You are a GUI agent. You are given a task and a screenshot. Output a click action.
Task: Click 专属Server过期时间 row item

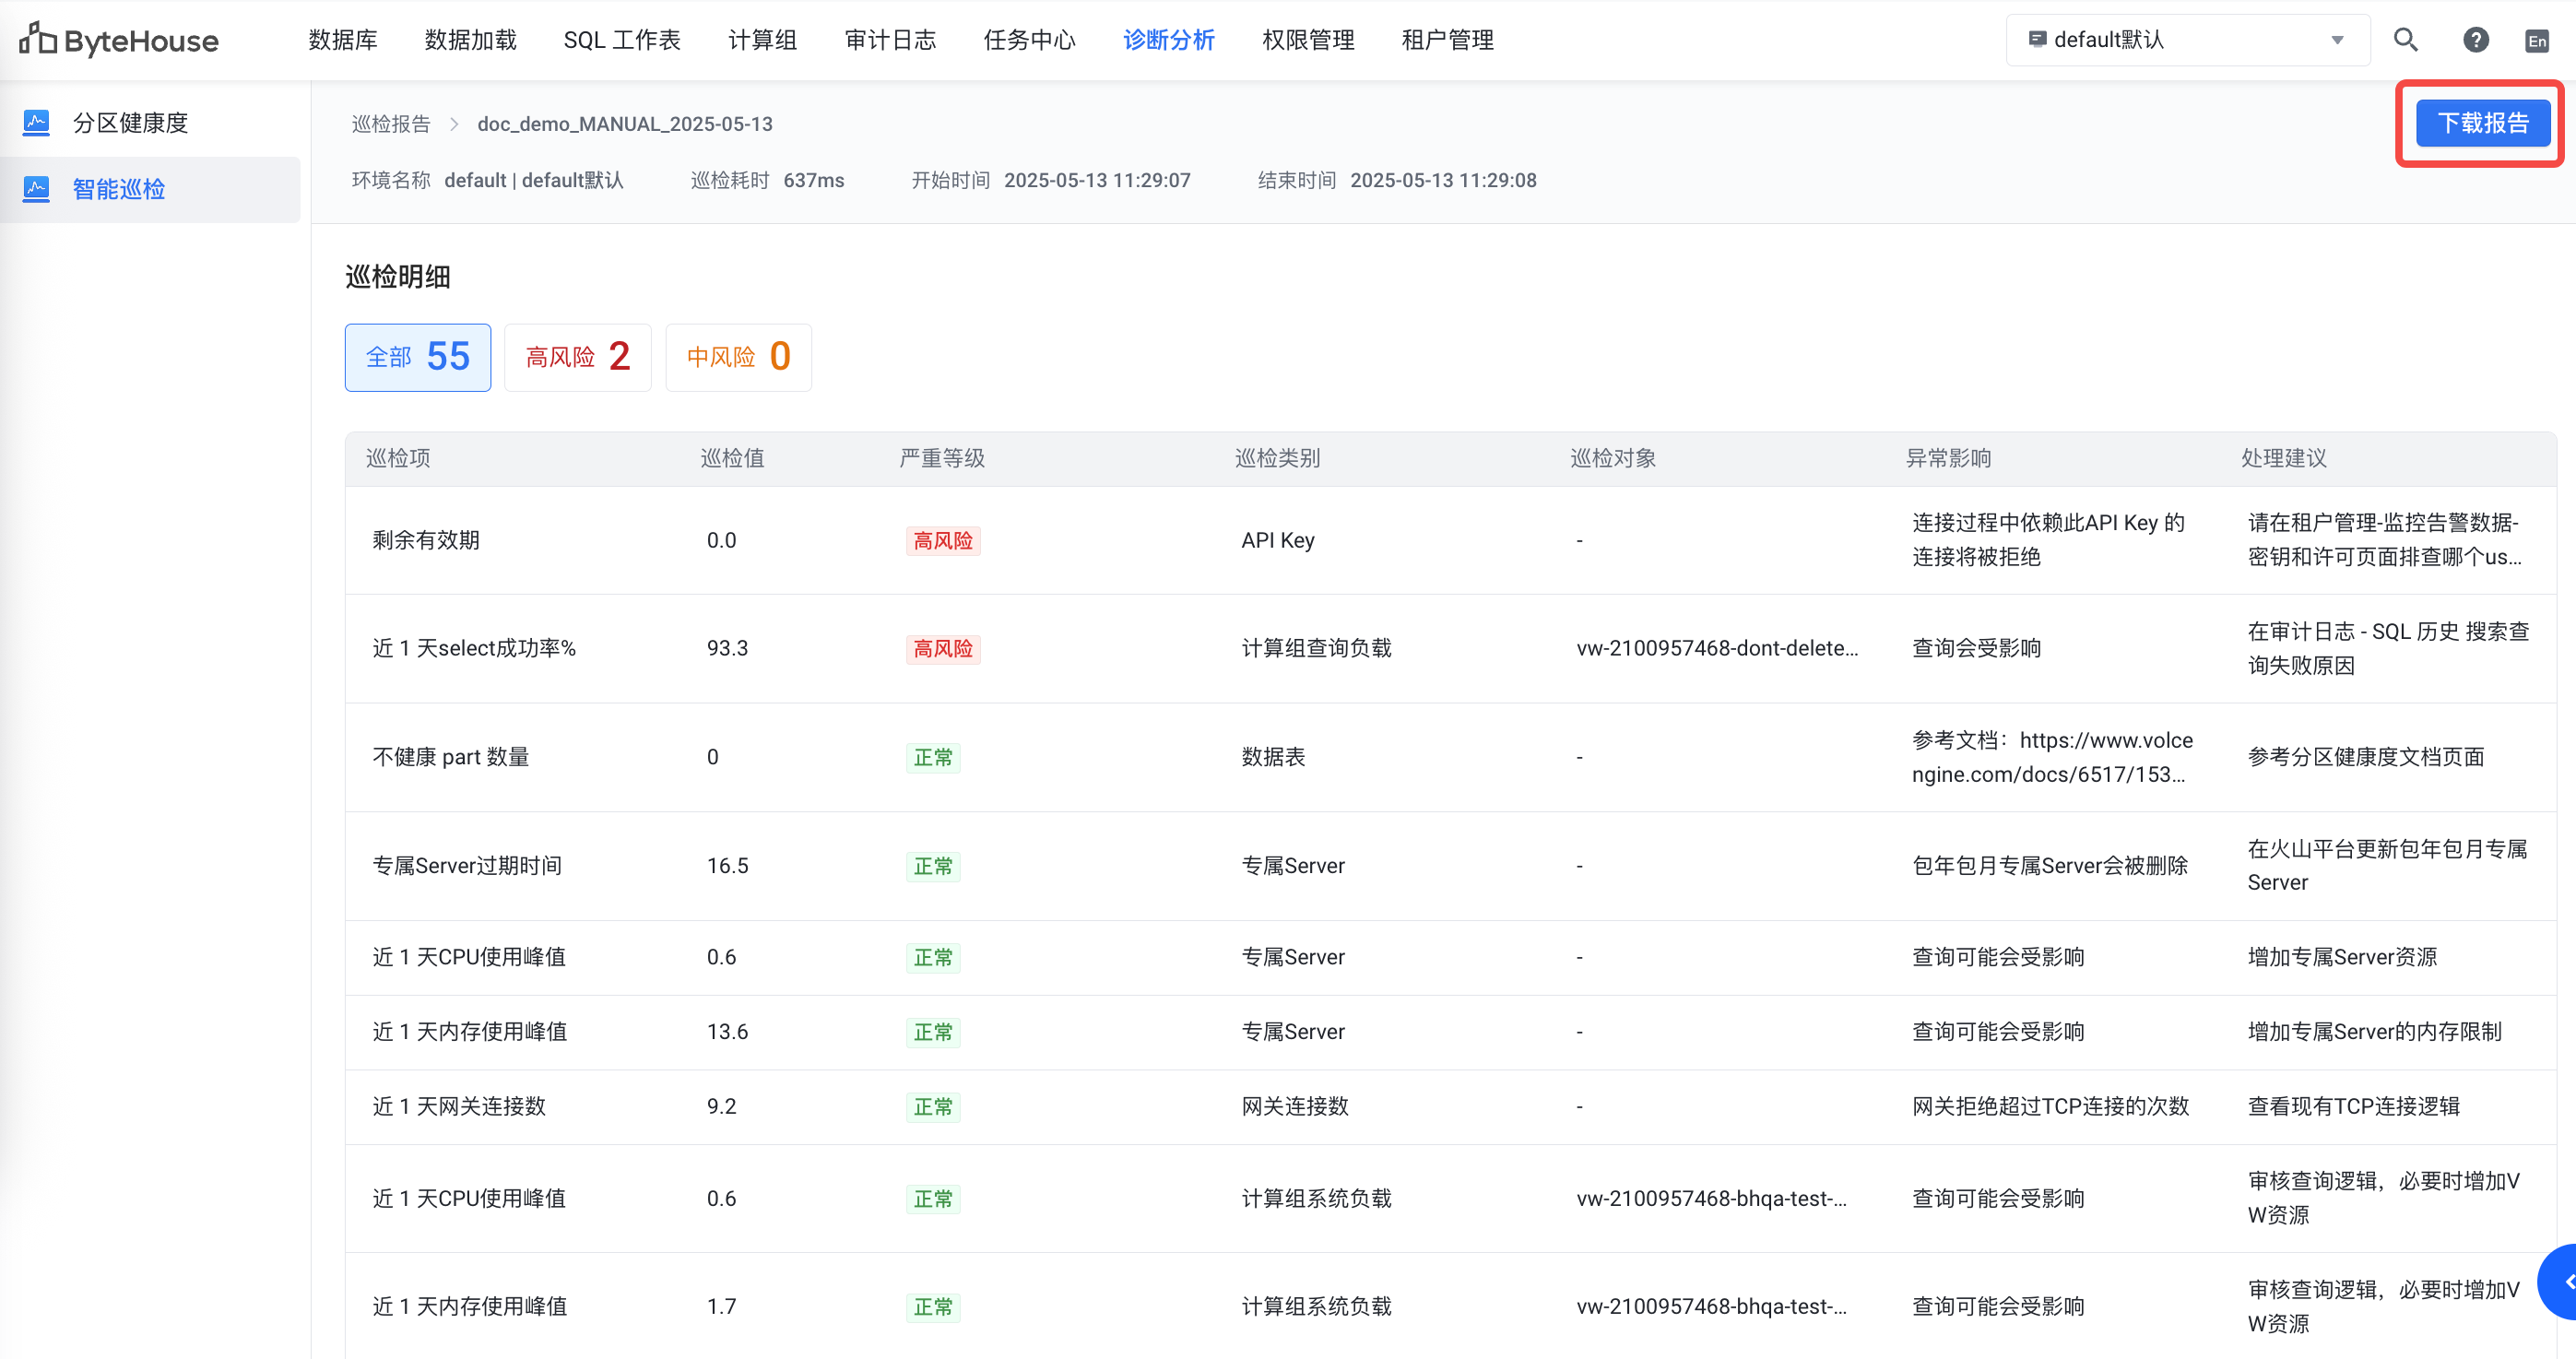[467, 866]
